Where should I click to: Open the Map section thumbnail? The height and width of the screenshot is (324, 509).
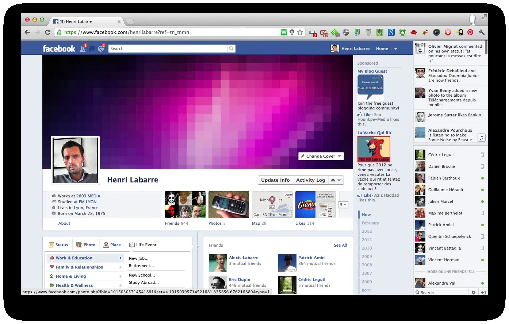click(x=272, y=204)
